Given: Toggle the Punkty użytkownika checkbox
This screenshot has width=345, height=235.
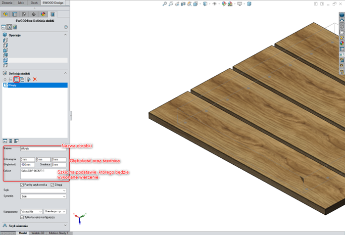Looking at the screenshot, I should pos(22,185).
